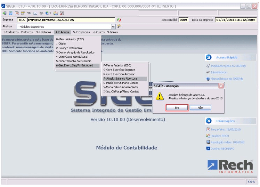Click the gray oval icon after the envelope

pyautogui.click(x=41, y=13)
